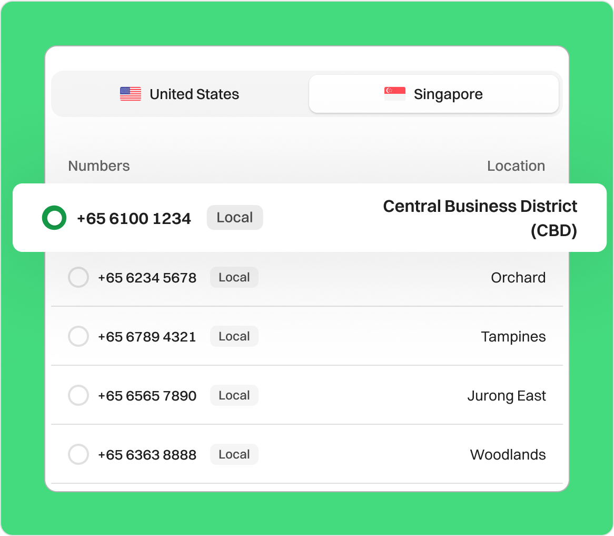Click the Local tag beside +65 6234 5678
This screenshot has width=614, height=536.
click(234, 278)
